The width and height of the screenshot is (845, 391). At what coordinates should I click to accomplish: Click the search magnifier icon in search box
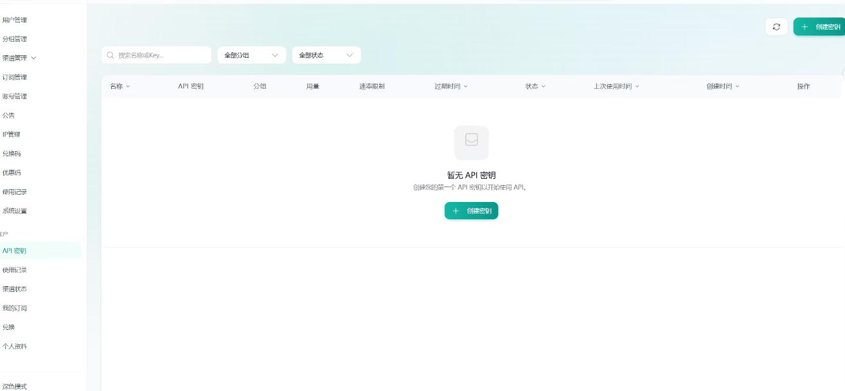(109, 55)
